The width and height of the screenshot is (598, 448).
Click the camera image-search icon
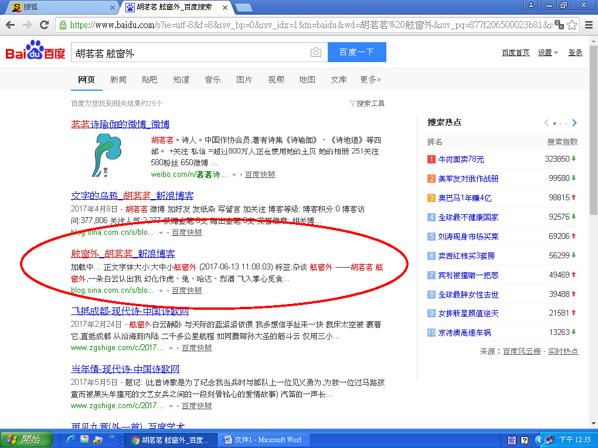316,52
